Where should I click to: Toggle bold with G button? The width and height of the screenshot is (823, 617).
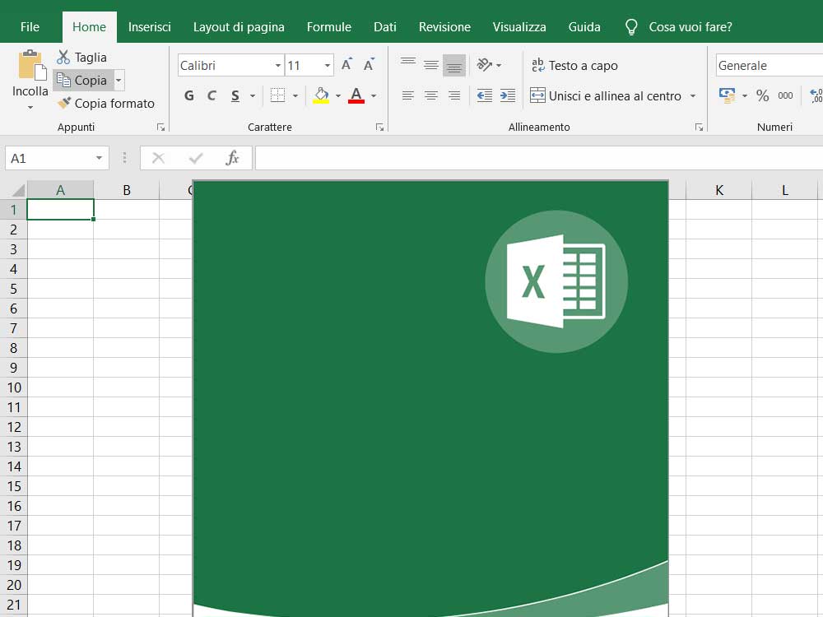click(189, 95)
